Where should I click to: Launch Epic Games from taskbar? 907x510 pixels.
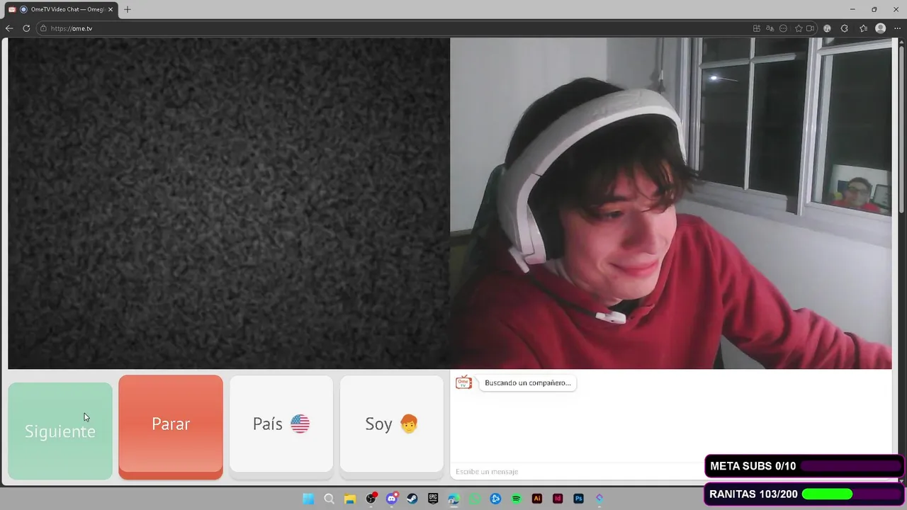[433, 499]
